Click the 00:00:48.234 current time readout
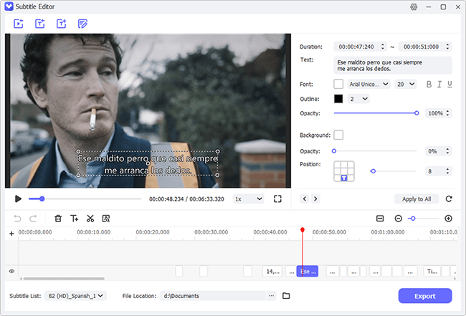 (166, 199)
